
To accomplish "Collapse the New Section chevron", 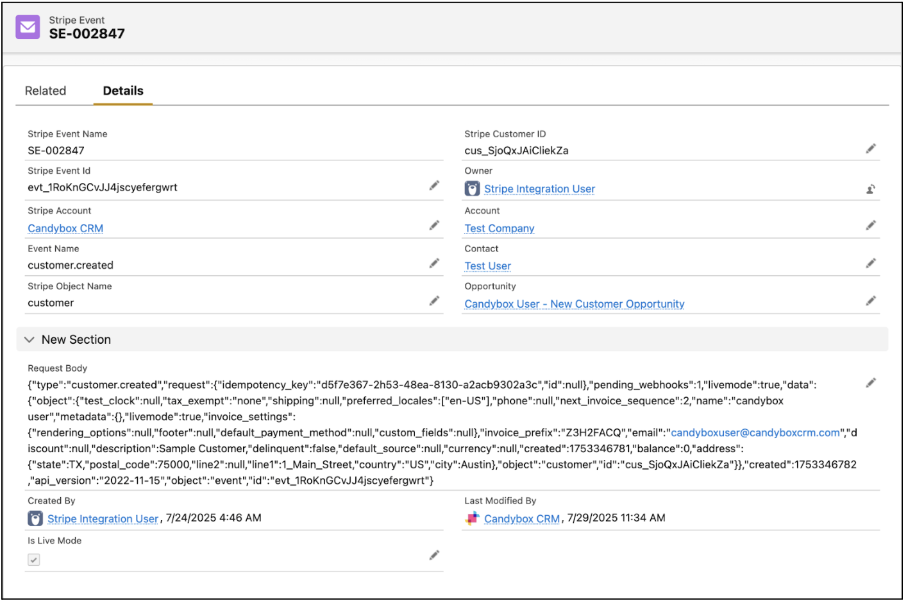I will tap(29, 339).
